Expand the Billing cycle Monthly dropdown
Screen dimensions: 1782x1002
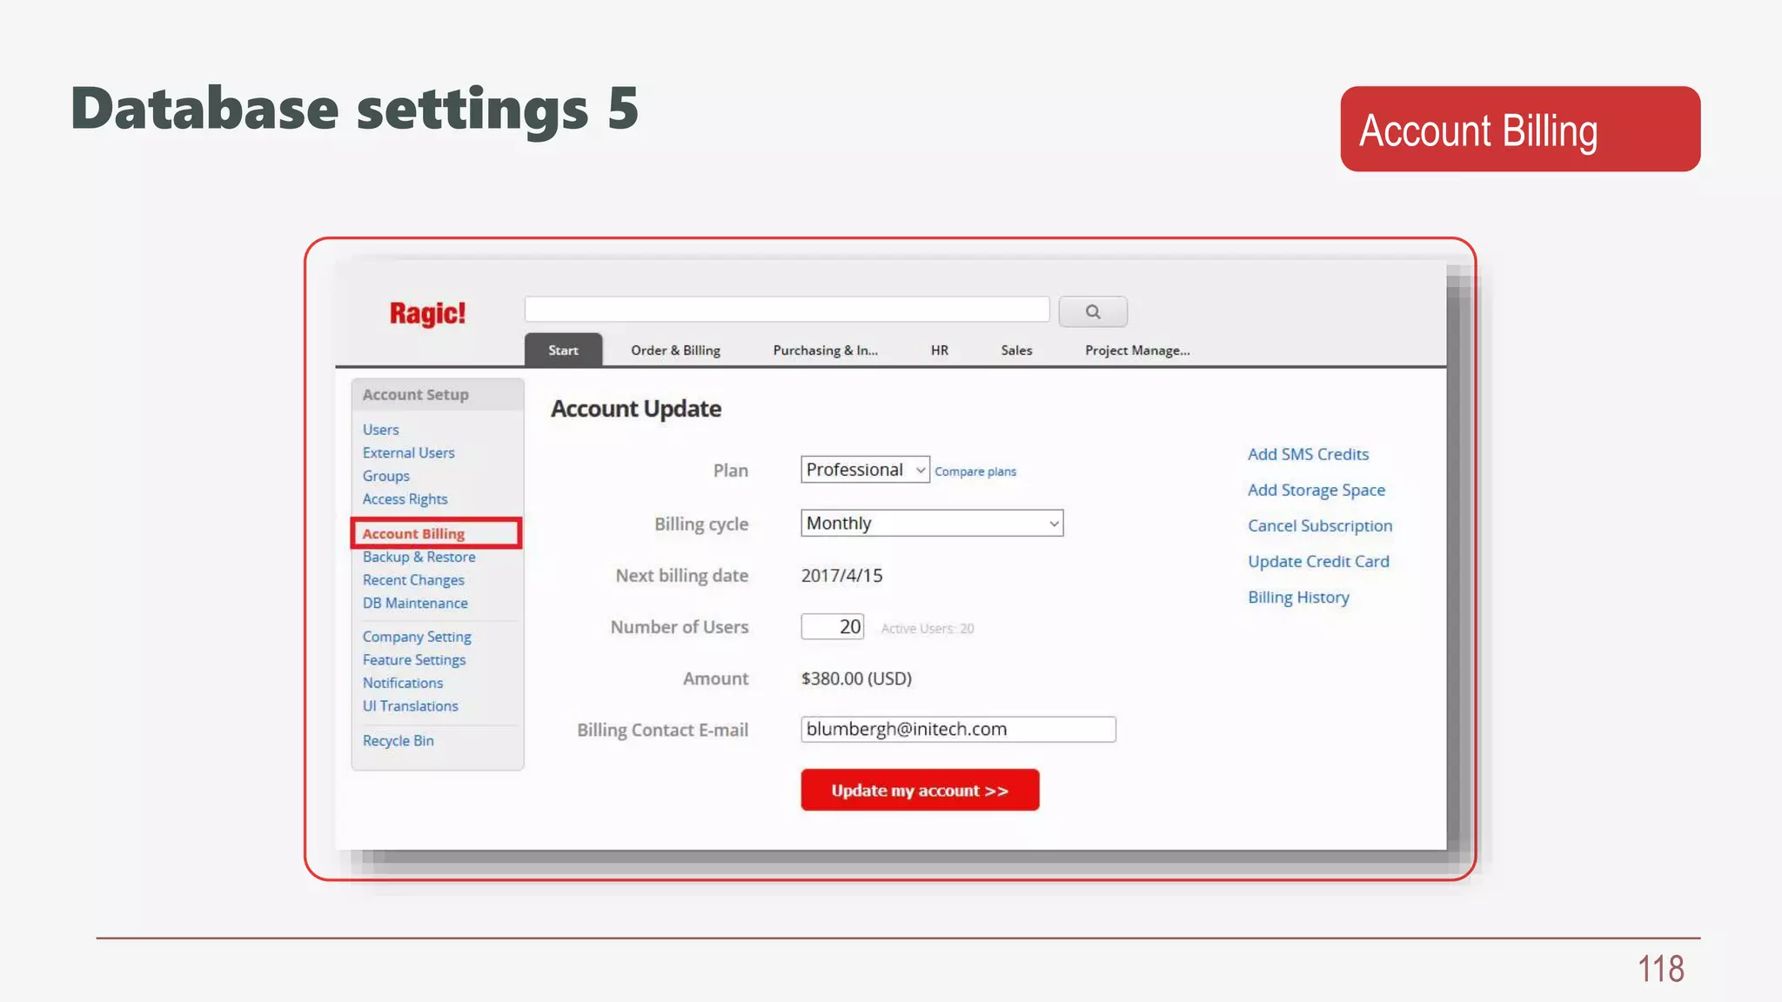pos(932,523)
